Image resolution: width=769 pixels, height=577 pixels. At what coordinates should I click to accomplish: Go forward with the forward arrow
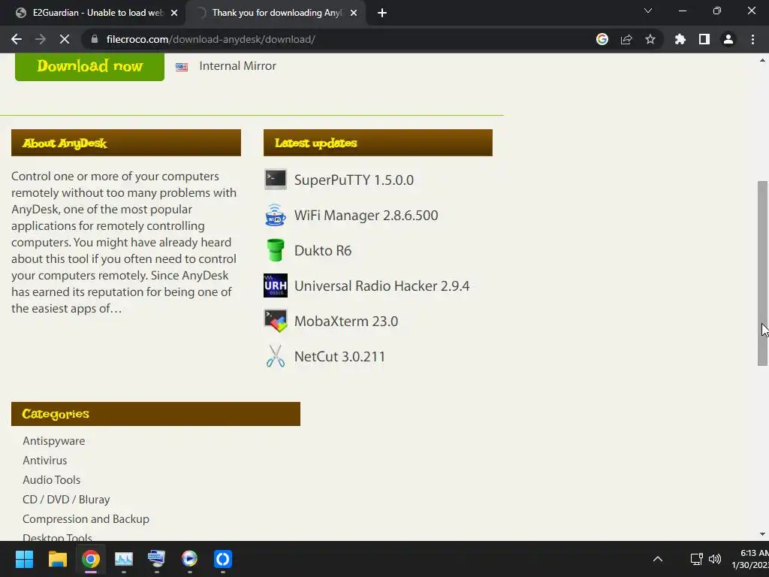(41, 39)
